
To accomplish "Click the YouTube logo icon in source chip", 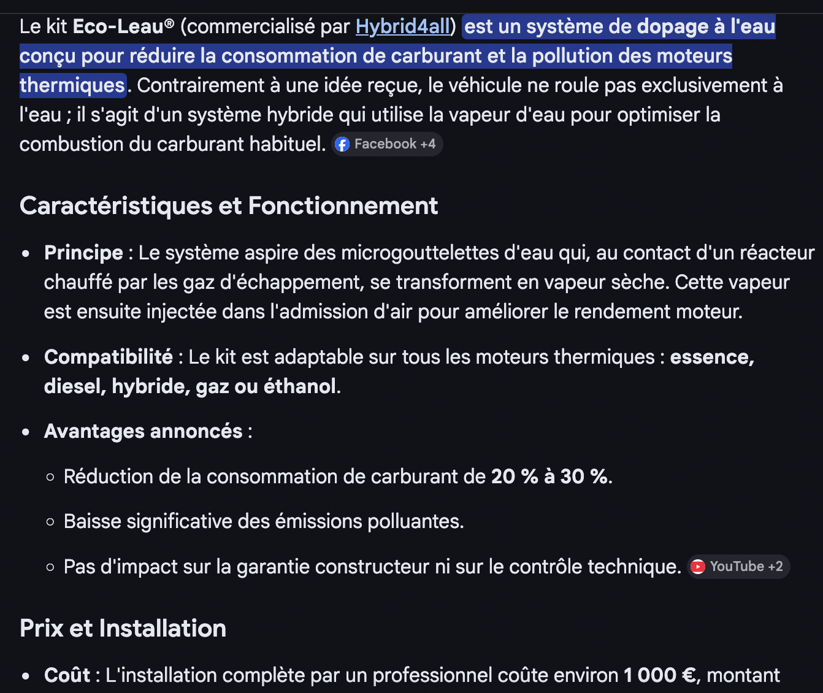I will click(698, 567).
